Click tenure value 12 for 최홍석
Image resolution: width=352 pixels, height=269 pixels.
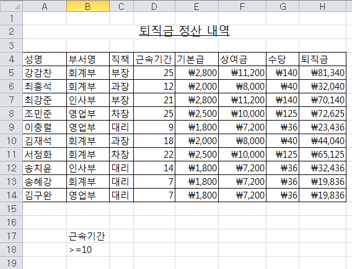pyautogui.click(x=154, y=87)
